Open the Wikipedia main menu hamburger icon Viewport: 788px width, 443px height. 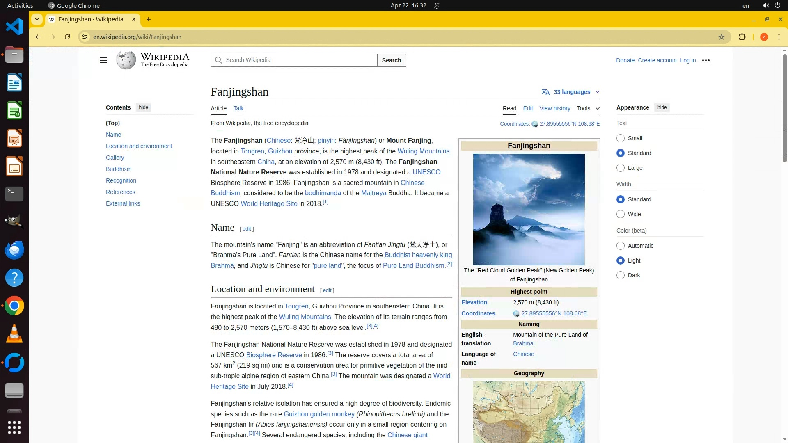click(x=103, y=60)
